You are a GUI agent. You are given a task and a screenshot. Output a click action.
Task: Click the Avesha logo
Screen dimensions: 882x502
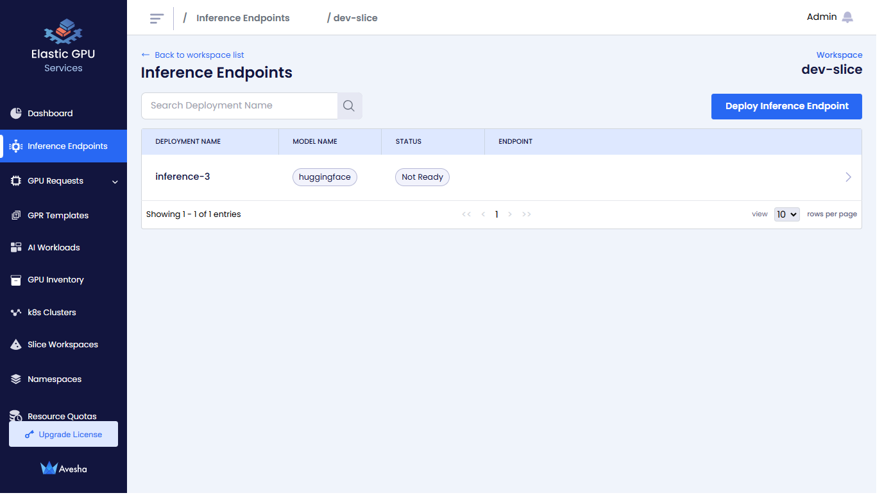click(64, 469)
